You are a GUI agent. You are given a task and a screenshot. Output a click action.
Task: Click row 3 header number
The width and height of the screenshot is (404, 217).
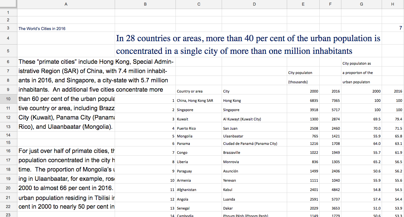(8, 28)
